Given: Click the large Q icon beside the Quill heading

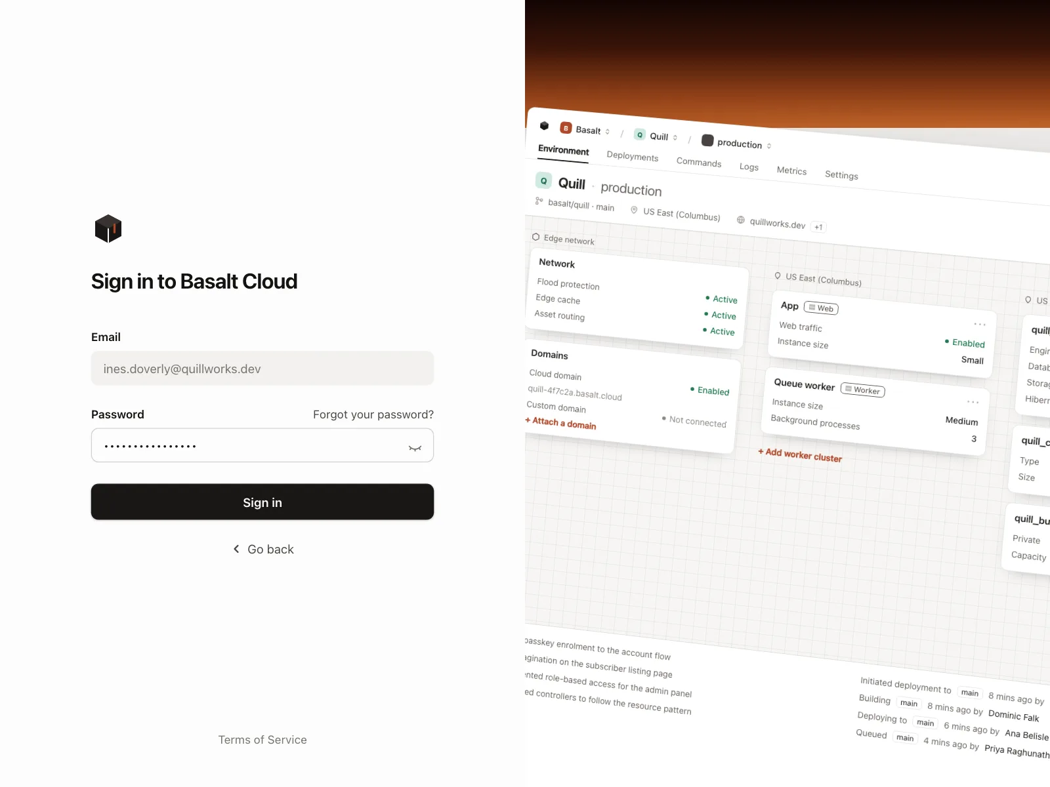Looking at the screenshot, I should [x=543, y=180].
